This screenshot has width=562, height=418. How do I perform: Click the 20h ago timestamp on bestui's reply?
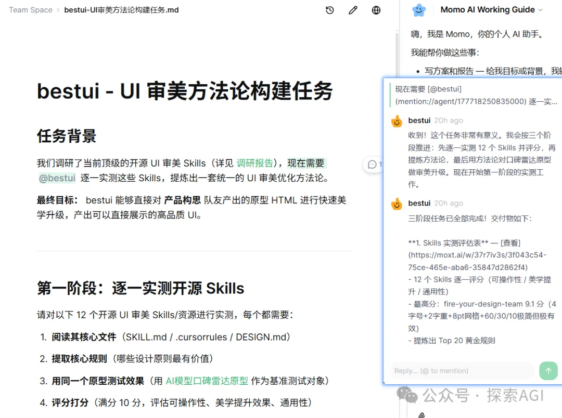pos(449,120)
